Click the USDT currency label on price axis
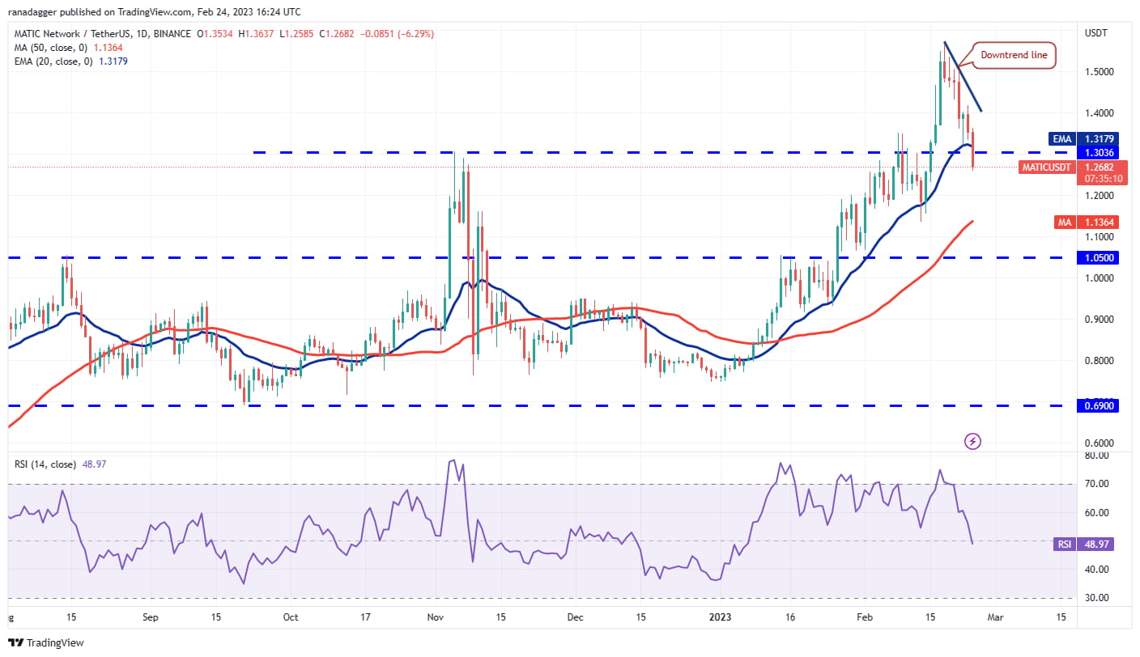This screenshot has height=657, width=1140. [x=1097, y=33]
